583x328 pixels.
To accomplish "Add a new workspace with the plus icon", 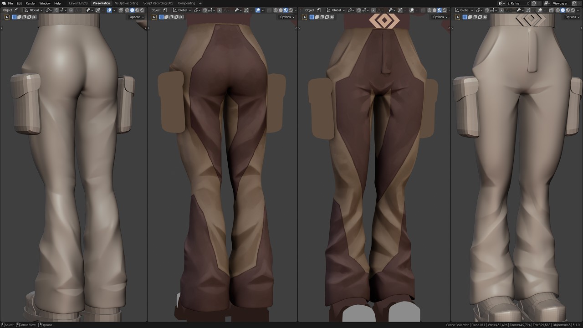I will click(x=200, y=3).
